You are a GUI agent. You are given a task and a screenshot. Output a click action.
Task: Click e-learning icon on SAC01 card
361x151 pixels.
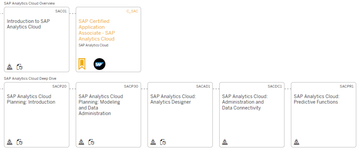pos(20,67)
